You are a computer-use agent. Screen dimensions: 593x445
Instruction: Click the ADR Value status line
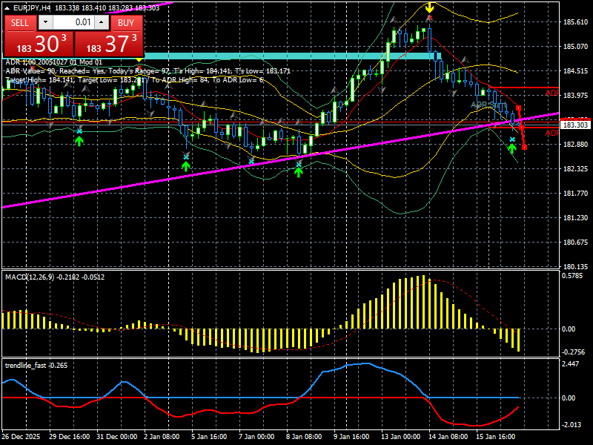pyautogui.click(x=148, y=70)
